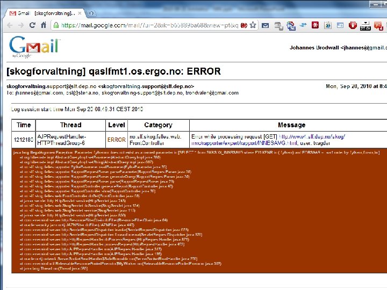Bookmark this page with the star
This screenshot has height=290, width=387.
pos(253,25)
